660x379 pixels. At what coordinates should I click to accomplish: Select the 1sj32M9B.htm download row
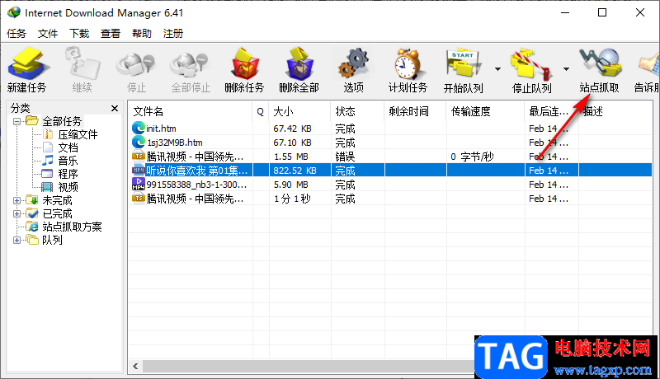click(x=390, y=143)
